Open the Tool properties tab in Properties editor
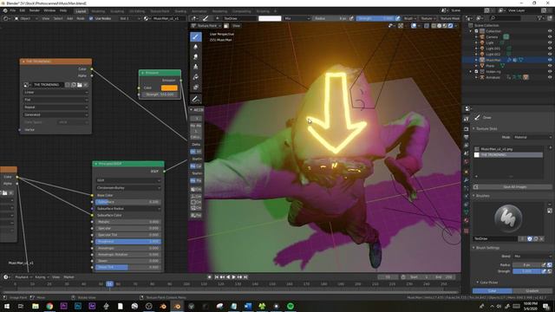555x312 pixels. (x=467, y=119)
